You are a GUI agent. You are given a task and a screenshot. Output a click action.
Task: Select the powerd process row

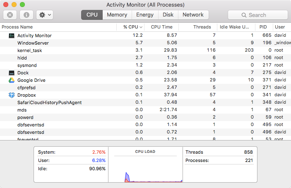pos(146,117)
